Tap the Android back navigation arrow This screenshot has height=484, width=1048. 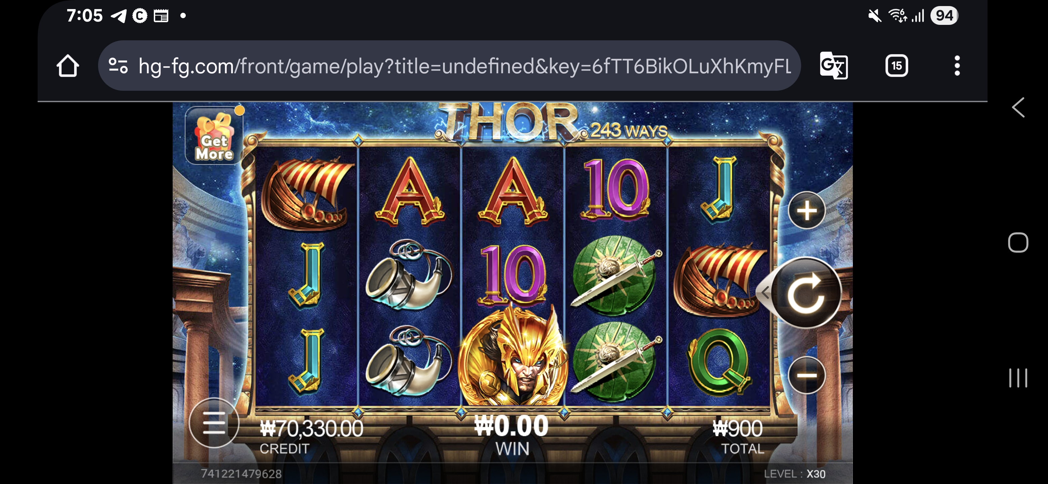pos(1018,108)
